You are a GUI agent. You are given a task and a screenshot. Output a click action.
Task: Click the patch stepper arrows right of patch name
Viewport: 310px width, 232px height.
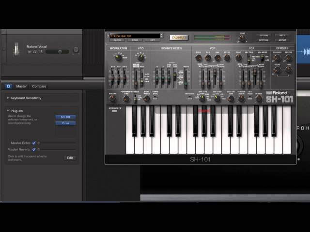pos(162,36)
